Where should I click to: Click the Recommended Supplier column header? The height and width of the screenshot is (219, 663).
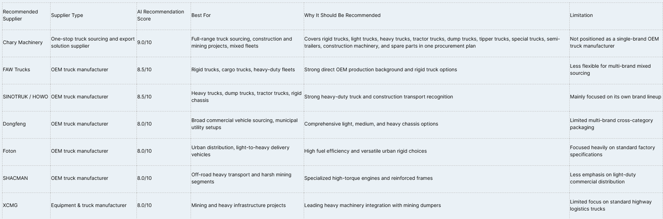click(25, 15)
